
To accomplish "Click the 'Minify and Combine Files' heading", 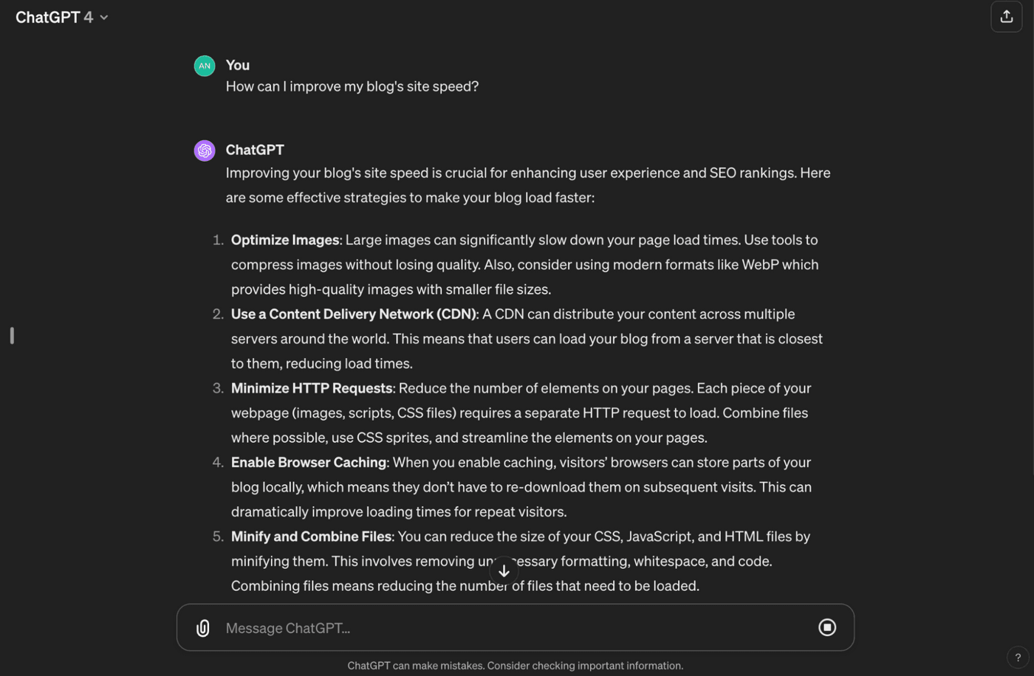I will (x=311, y=537).
